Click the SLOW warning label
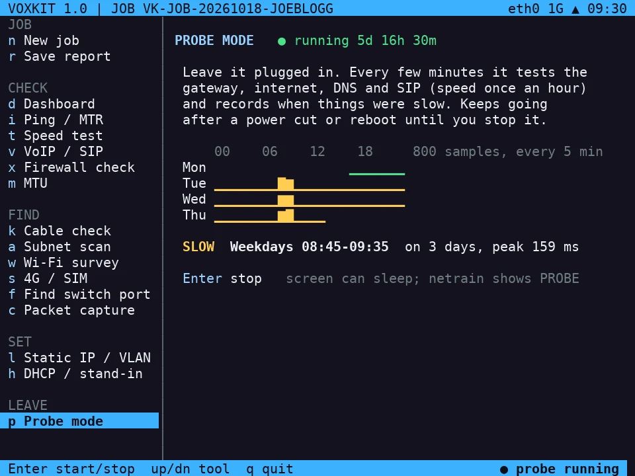The image size is (635, 476). tap(198, 247)
